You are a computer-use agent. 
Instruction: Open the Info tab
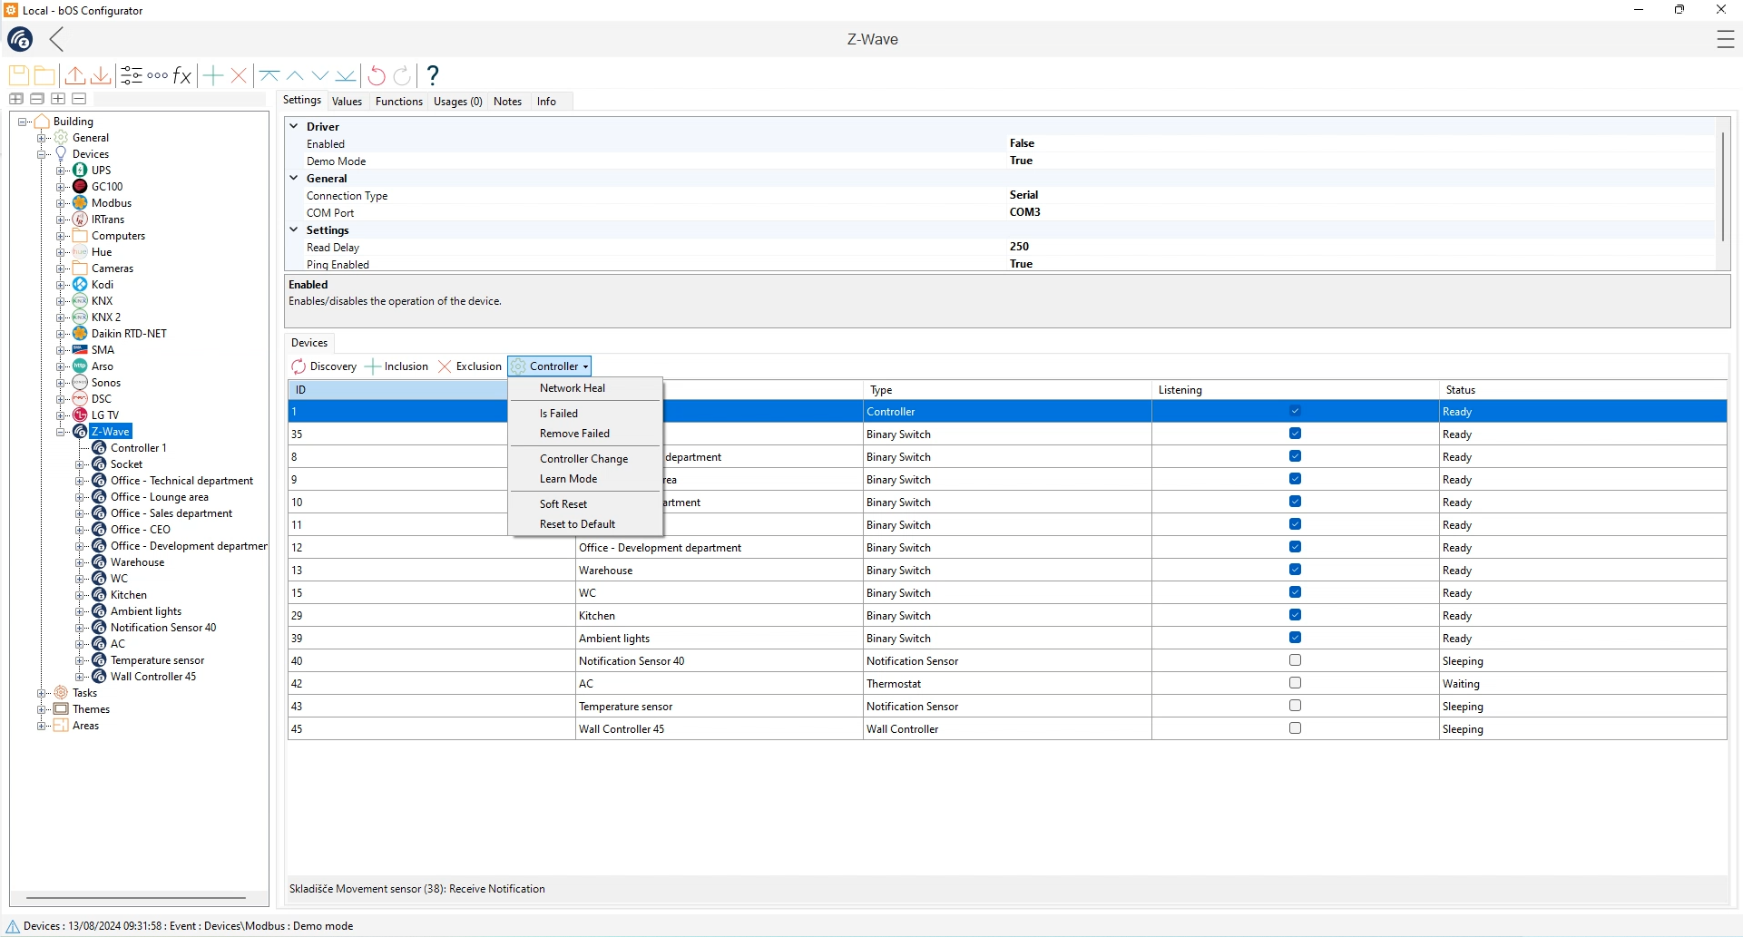pyautogui.click(x=546, y=102)
